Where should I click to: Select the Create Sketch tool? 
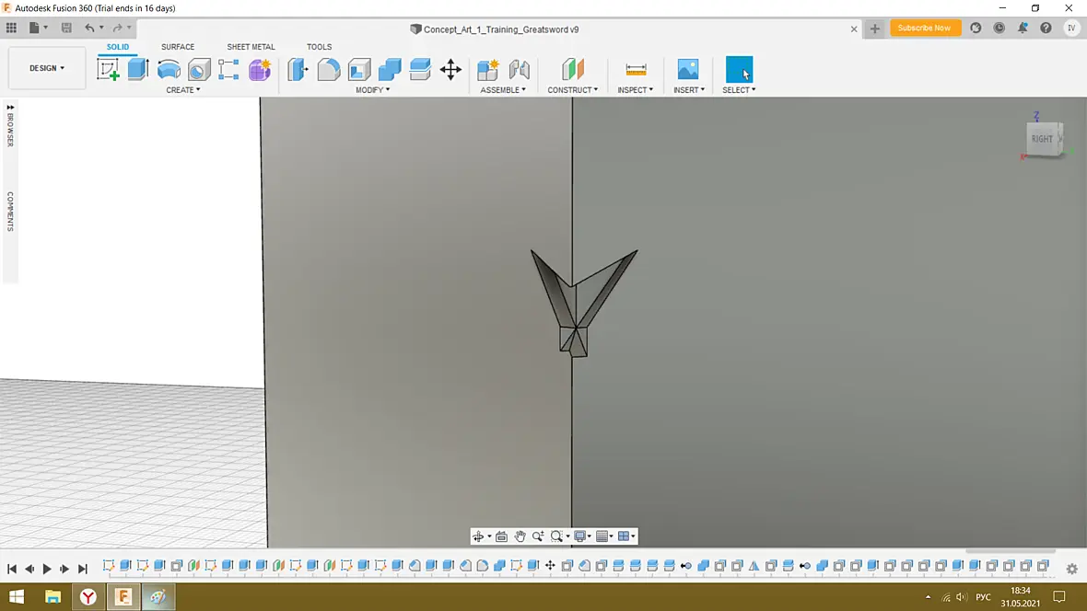tap(108, 69)
